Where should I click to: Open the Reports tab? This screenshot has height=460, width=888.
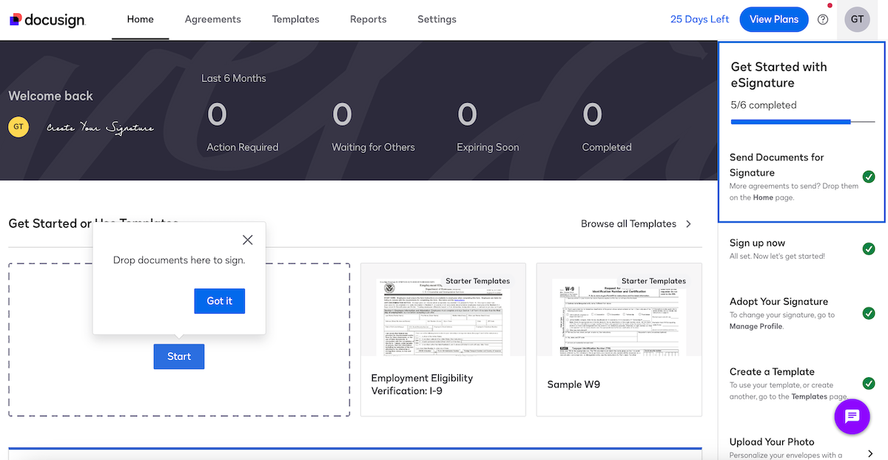point(368,19)
